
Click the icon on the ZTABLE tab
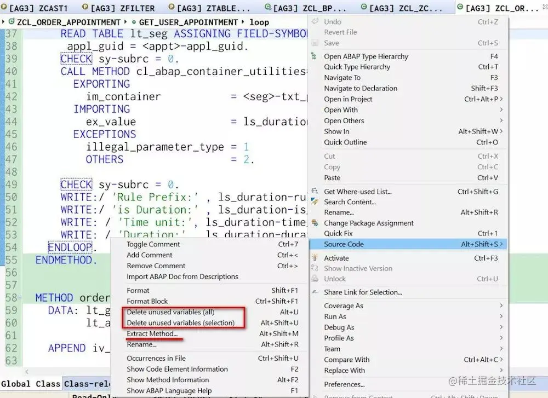click(171, 7)
